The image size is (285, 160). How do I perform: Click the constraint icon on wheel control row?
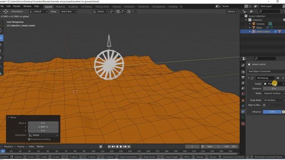(276, 32)
